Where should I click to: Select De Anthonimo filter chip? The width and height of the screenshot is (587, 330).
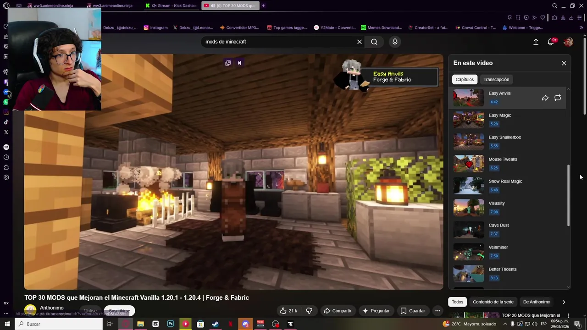537,302
